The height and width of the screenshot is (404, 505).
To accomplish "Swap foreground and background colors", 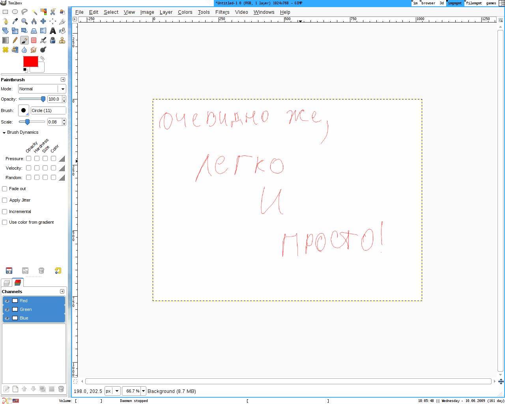I will click(x=42, y=58).
